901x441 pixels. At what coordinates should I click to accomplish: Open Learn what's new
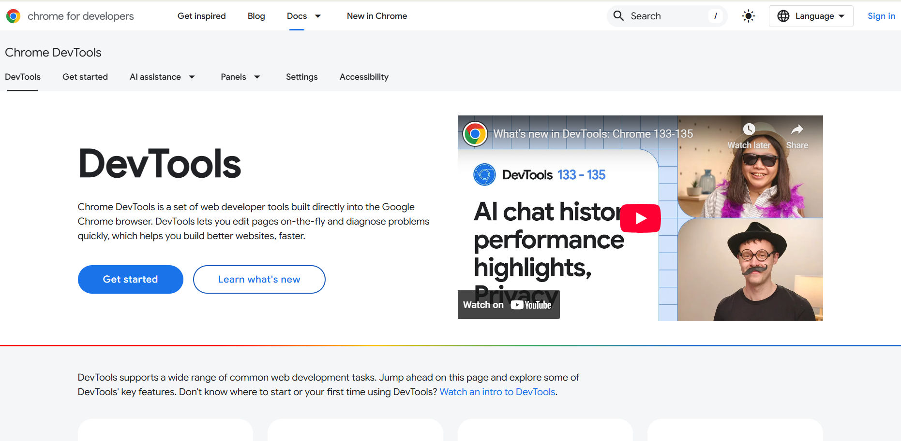259,279
